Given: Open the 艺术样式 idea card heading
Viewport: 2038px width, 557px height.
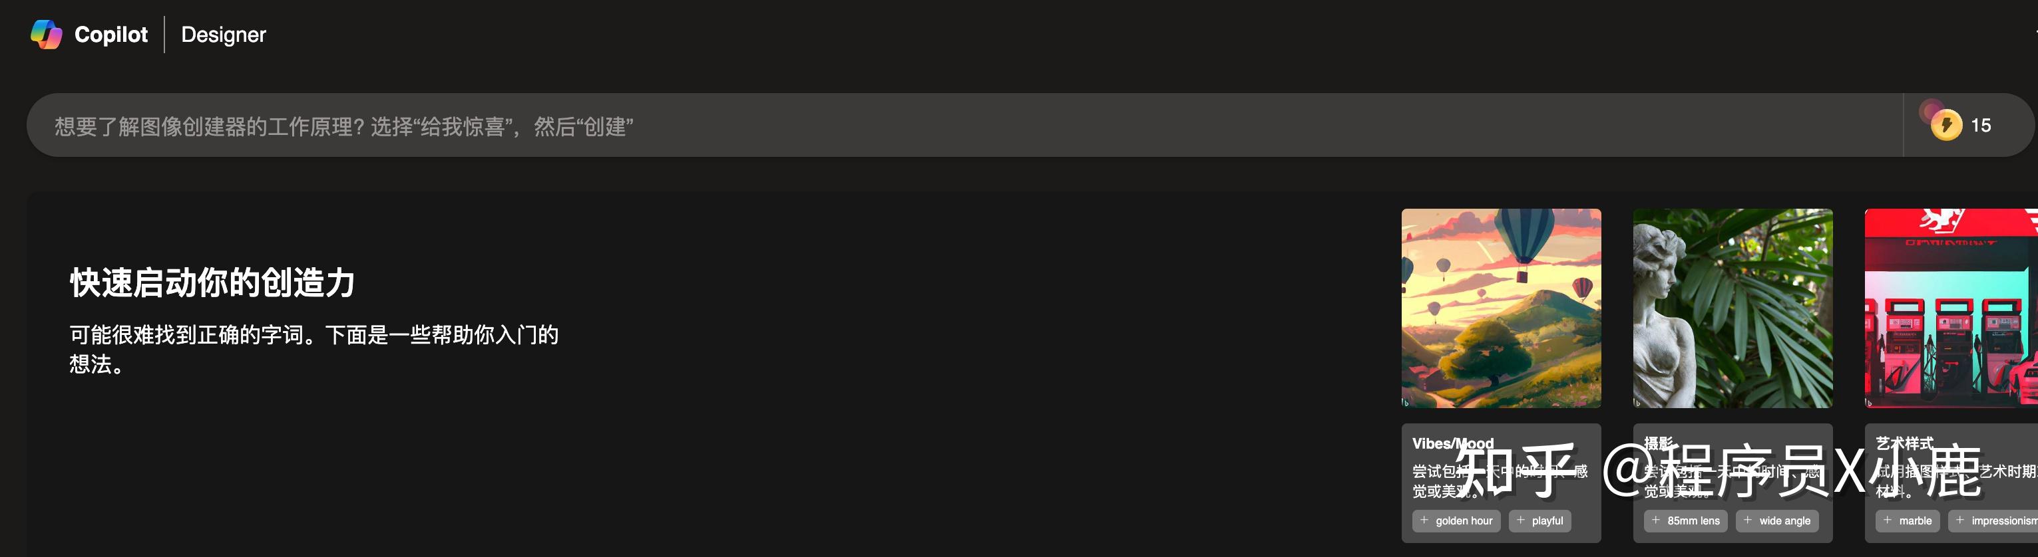Looking at the screenshot, I should pos(1904,443).
